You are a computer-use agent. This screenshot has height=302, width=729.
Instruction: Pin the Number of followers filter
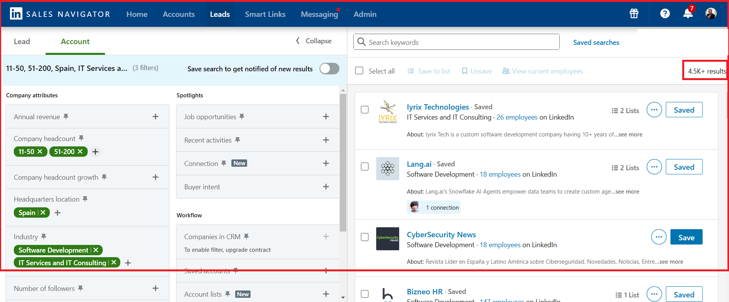(x=80, y=288)
